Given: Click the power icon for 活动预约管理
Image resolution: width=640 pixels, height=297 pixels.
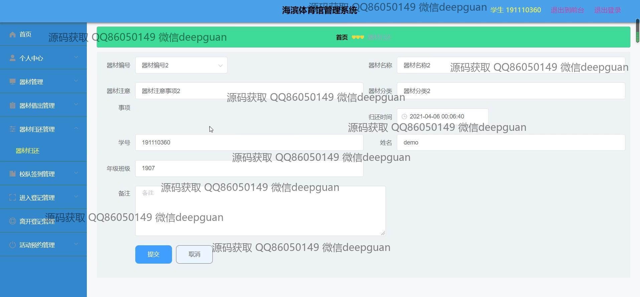Looking at the screenshot, I should [13, 245].
